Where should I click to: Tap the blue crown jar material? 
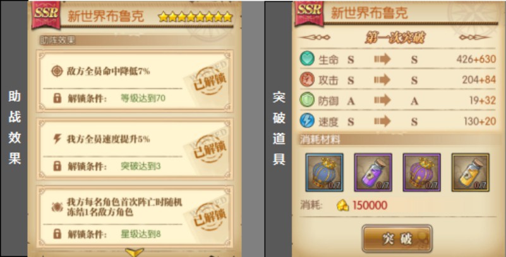[324, 172]
